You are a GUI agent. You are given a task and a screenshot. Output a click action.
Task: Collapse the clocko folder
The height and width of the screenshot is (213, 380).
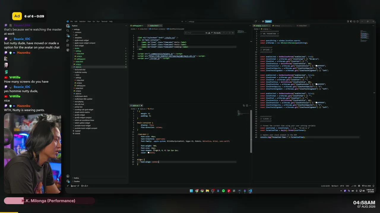(x=77, y=48)
